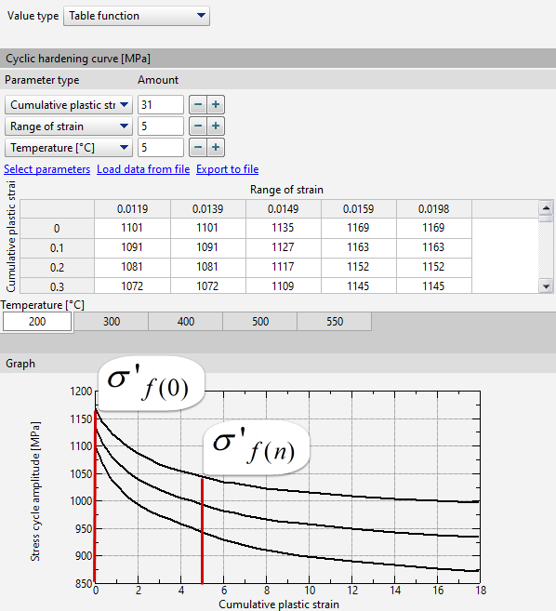Viewport: 556px width, 611px height.
Task: Open the Temperature [°C] parameter dropdown
Action: pos(69,148)
